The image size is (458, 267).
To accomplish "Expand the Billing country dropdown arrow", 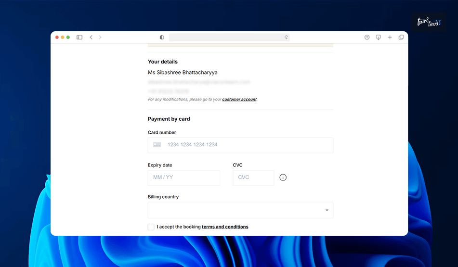I will tap(327, 210).
